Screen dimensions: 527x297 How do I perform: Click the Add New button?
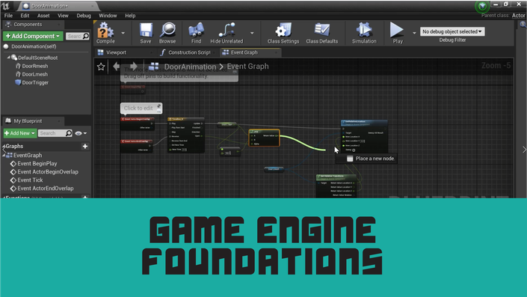(20, 133)
